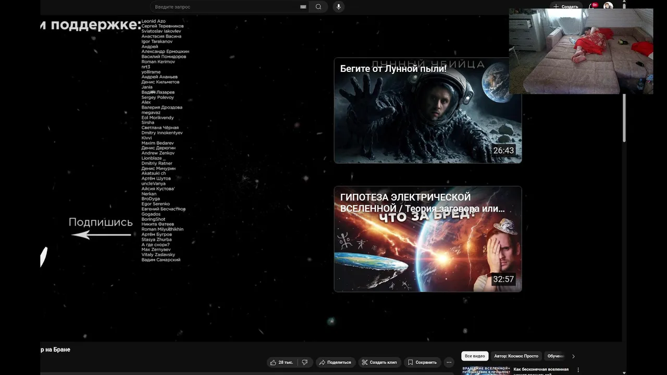The image size is (667, 375).
Task: Click the name Dmitry Innokentyev in credits
Action: (162, 133)
